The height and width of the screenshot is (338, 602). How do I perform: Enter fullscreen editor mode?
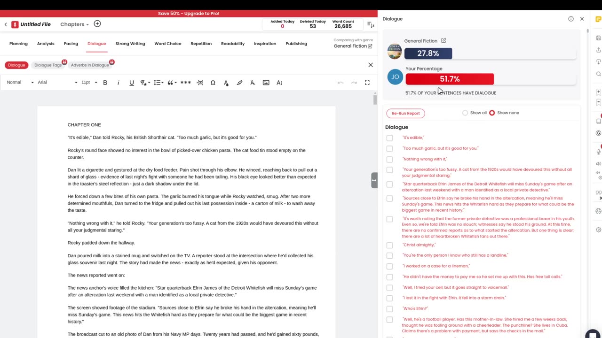tap(367, 83)
